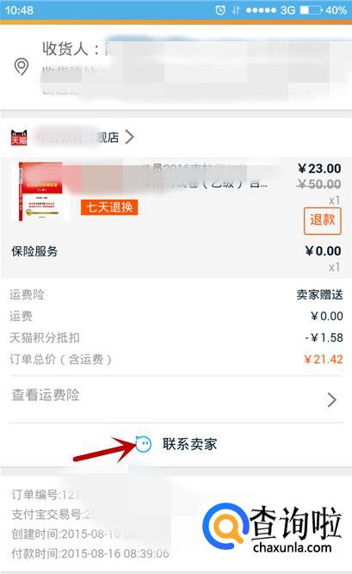Tap the data transfer arrows icon
Viewport: 352px width, 574px height.
pos(236,9)
